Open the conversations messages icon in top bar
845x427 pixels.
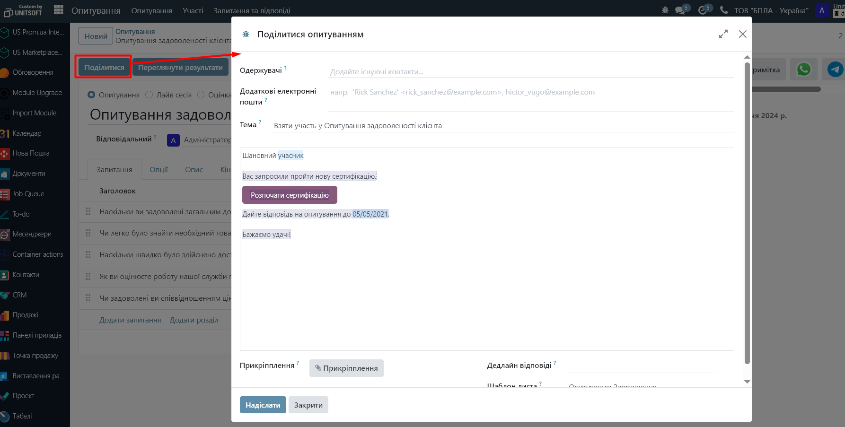(x=680, y=10)
